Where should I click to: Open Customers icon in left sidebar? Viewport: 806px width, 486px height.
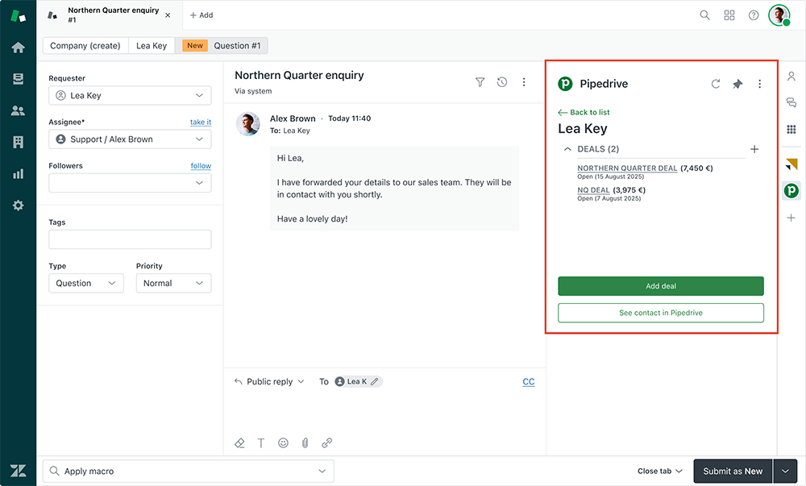coord(18,110)
